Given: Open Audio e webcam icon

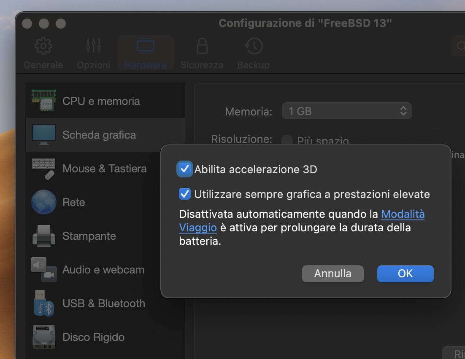Looking at the screenshot, I should click(x=44, y=270).
